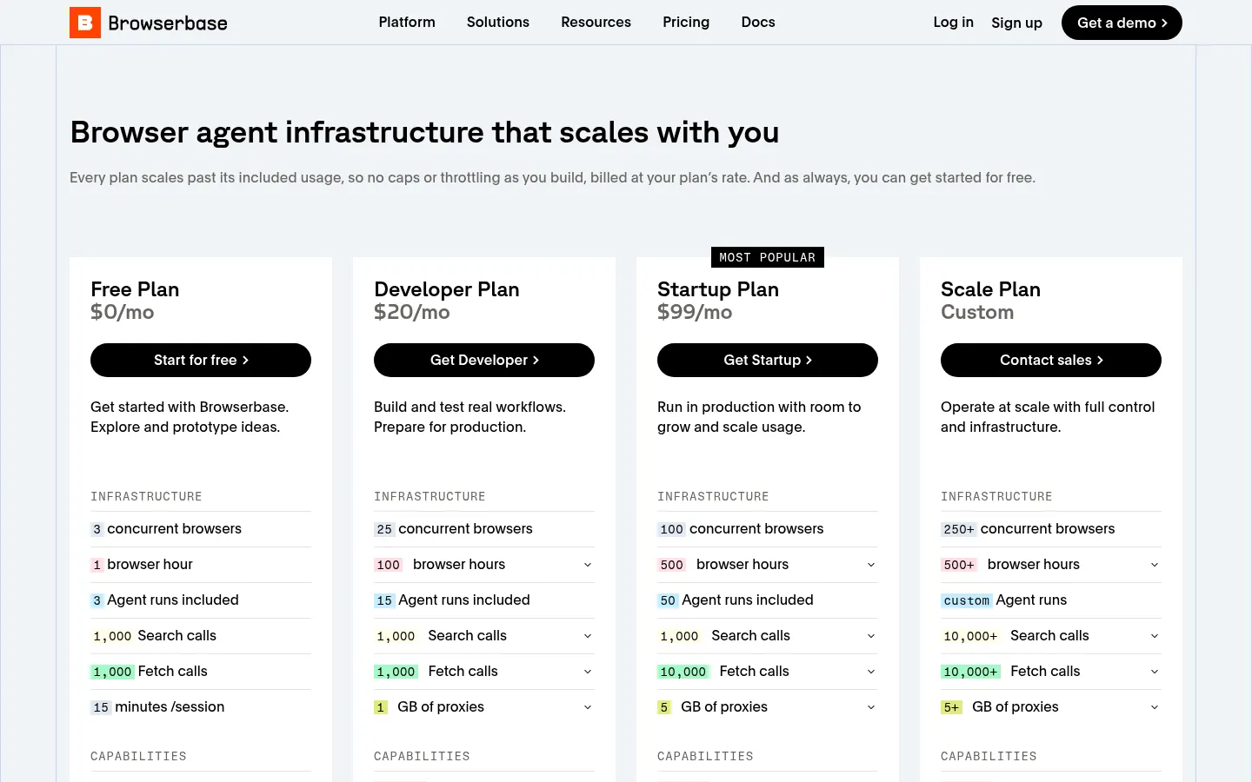Expand Developer Plan 1,000 Fetch calls row
This screenshot has height=782, width=1252.
click(484, 672)
